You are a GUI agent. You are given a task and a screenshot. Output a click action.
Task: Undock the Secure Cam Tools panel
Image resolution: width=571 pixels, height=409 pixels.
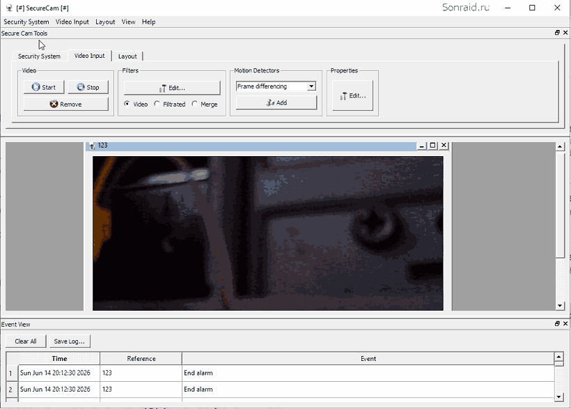pos(557,33)
